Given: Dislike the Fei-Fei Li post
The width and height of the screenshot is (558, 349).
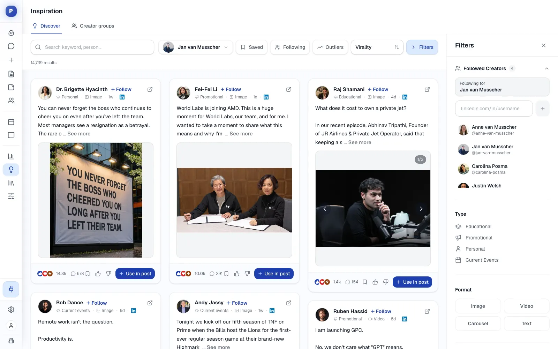Looking at the screenshot, I should coord(247,274).
